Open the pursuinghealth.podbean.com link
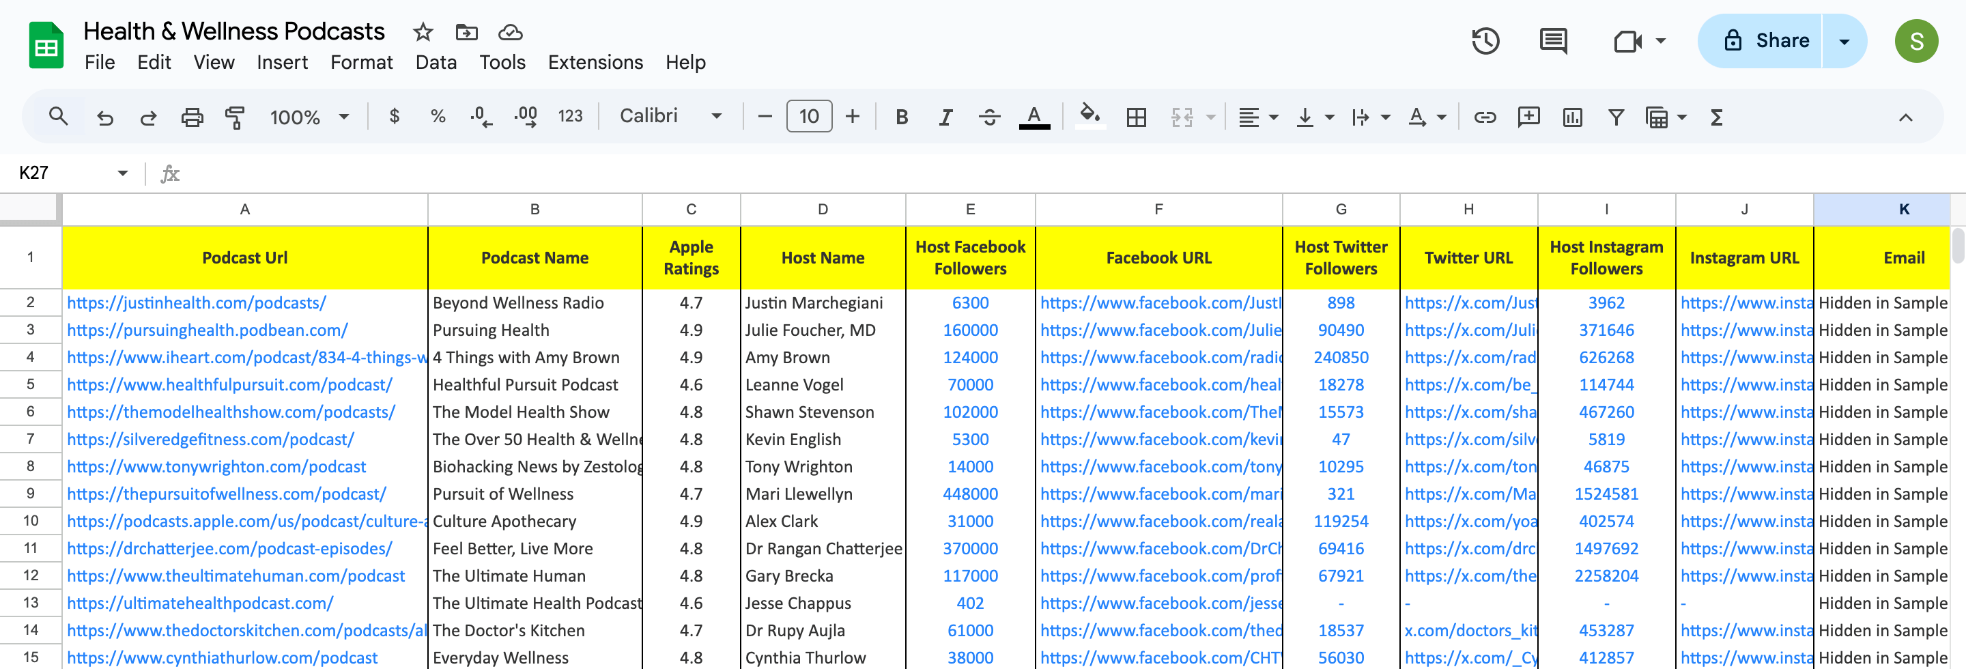The width and height of the screenshot is (1966, 669). coord(208,330)
